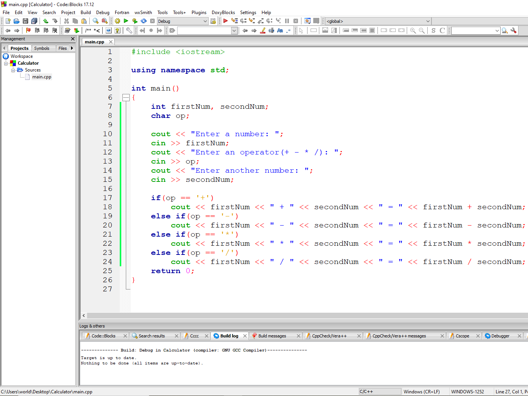
Task: Click the Zoom in icon
Action: click(413, 30)
